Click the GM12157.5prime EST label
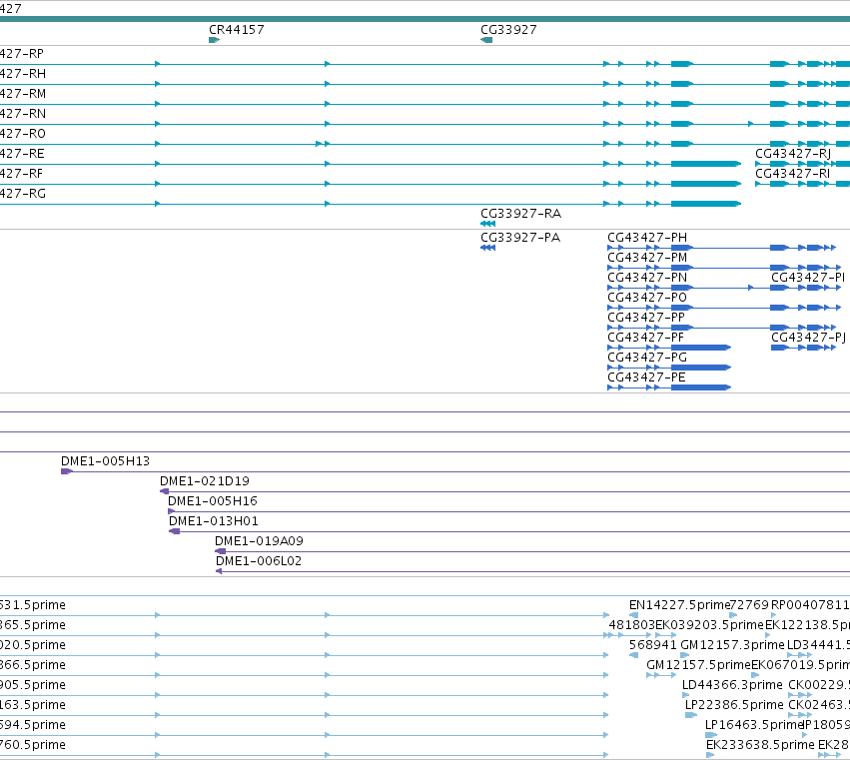 698,664
